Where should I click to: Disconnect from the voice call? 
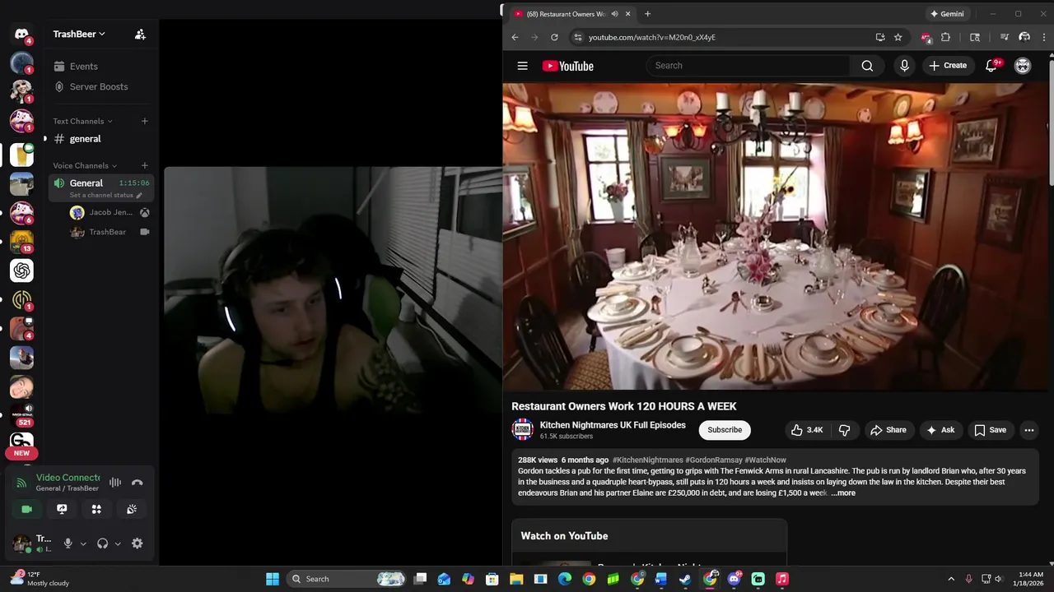tap(138, 483)
